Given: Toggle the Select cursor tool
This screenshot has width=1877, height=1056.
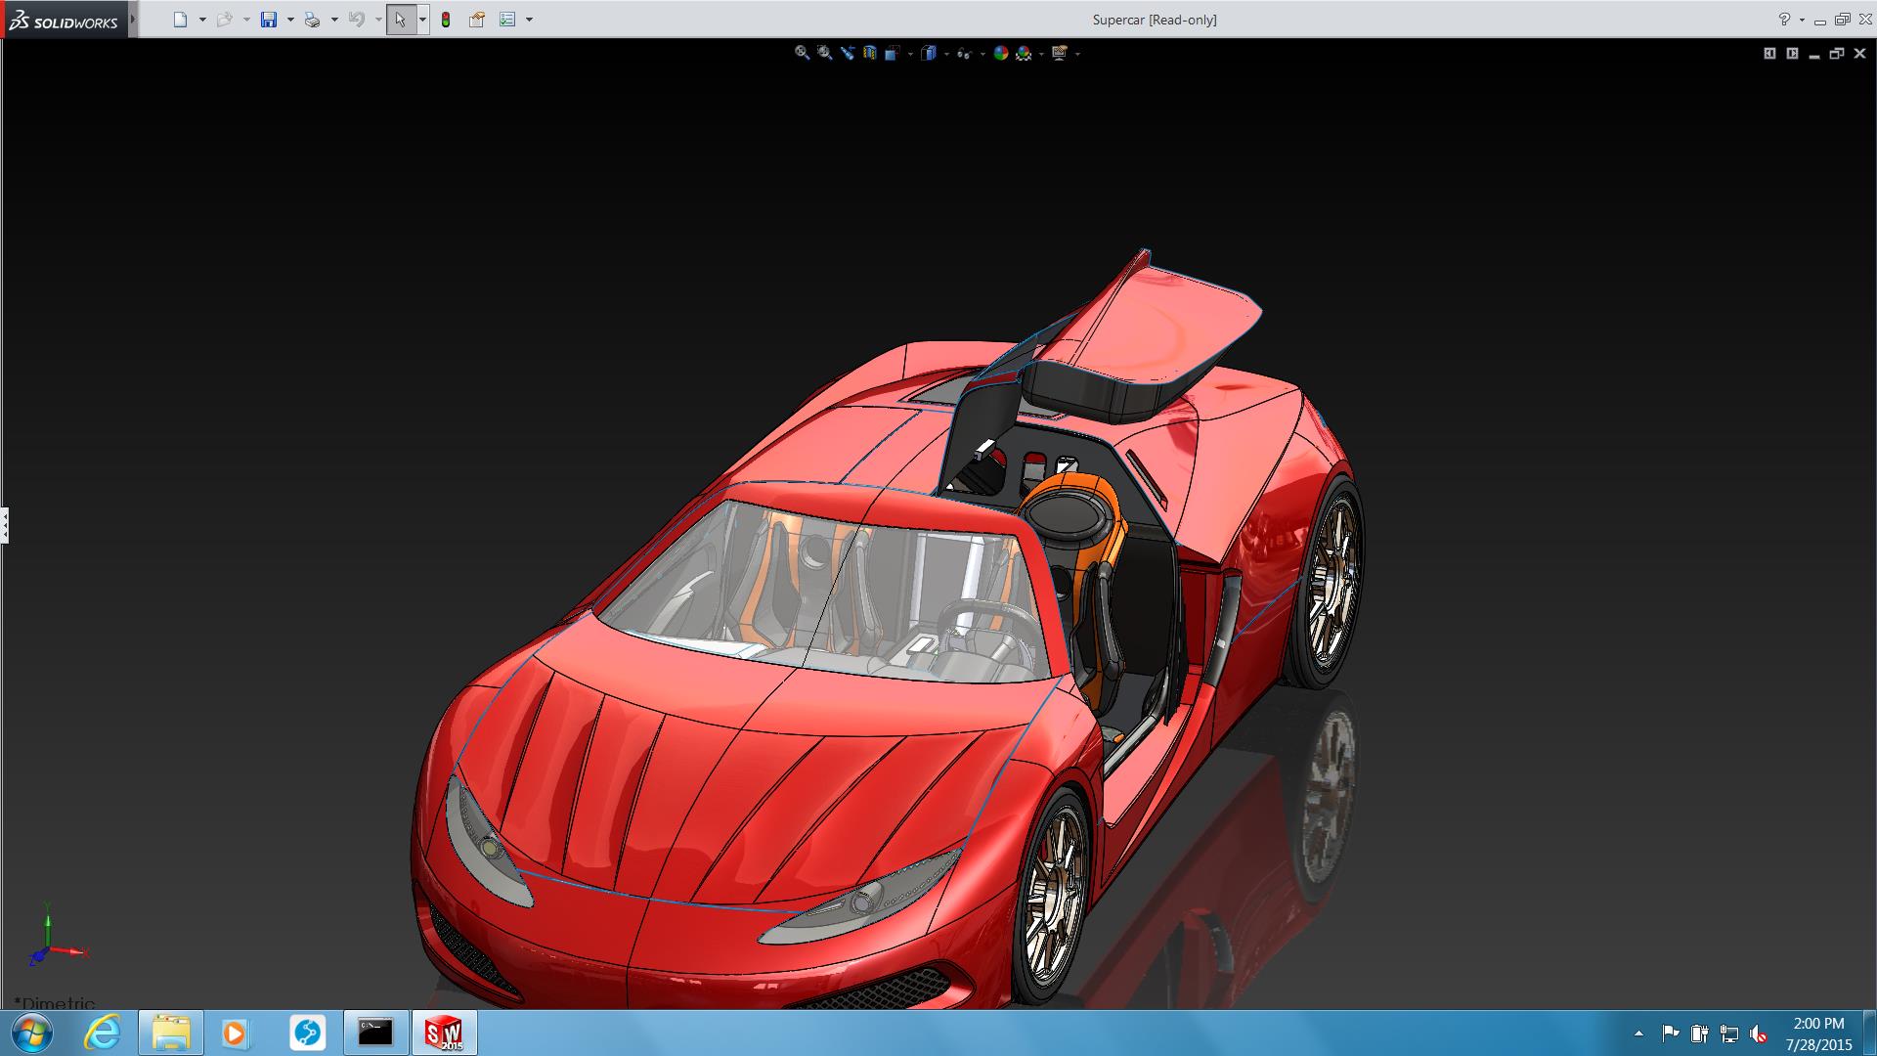Looking at the screenshot, I should (401, 20).
